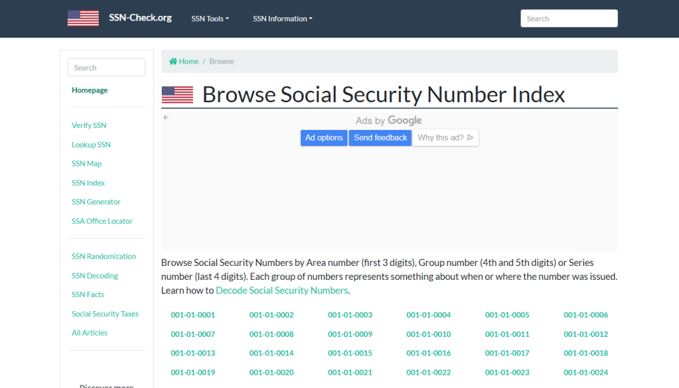This screenshot has height=388, width=679.
Task: Open the 001-01-0022 entry
Action: tap(429, 372)
